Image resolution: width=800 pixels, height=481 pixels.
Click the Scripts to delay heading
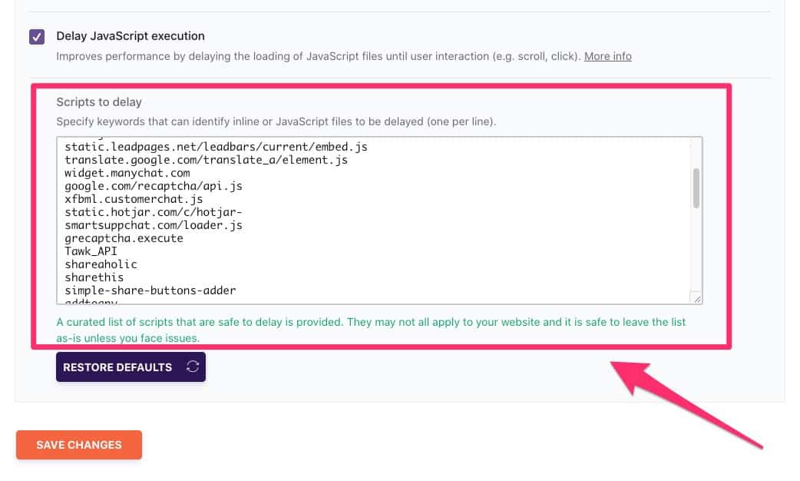pos(100,101)
